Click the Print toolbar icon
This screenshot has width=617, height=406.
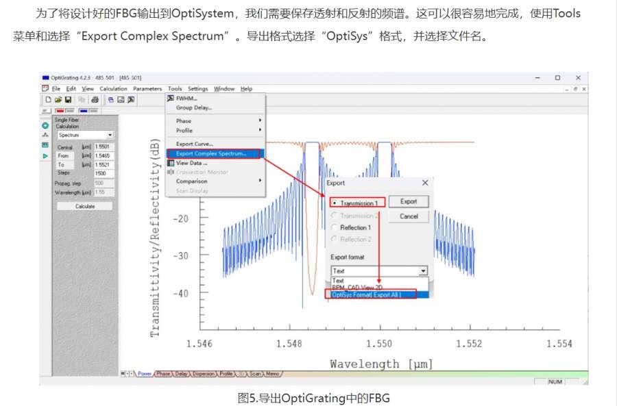[x=95, y=99]
